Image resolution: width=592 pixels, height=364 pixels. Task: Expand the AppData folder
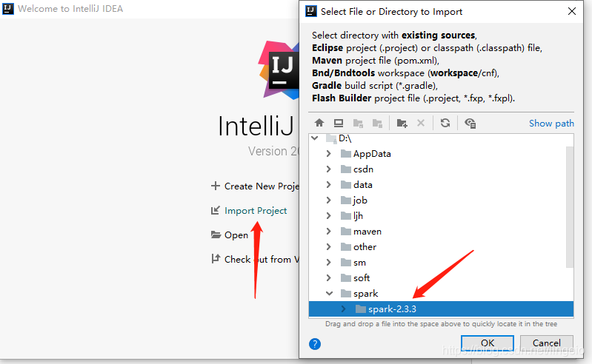[x=328, y=154]
